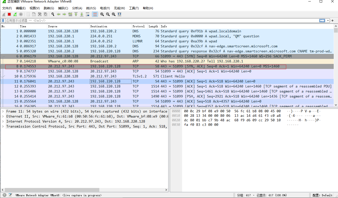This screenshot has height=198, width=338.
Task: Open the 文件(F) menu
Action: click(7, 8)
